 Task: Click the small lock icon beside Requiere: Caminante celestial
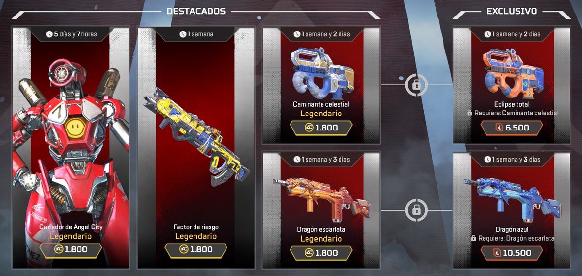pos(469,113)
